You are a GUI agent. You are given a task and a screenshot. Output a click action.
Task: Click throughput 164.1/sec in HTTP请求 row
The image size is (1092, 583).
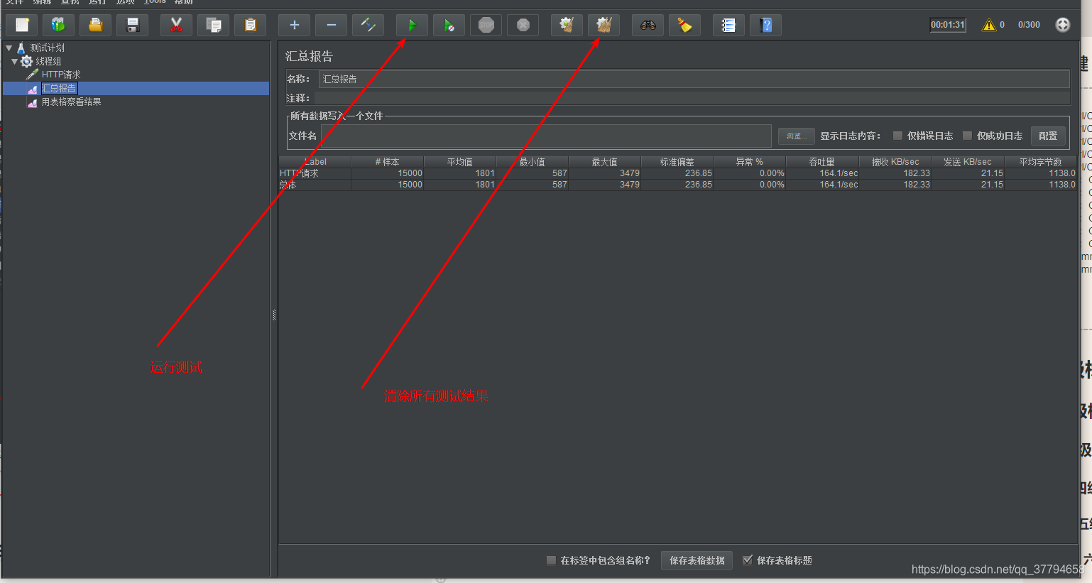pyautogui.click(x=839, y=173)
